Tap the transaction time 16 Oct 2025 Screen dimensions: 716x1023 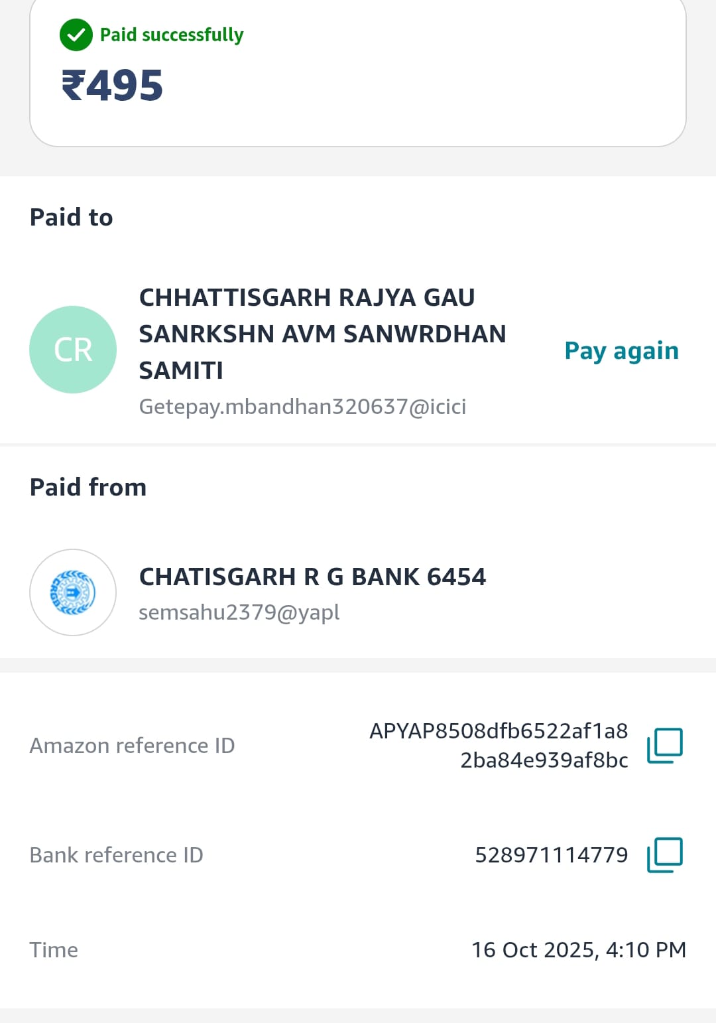point(578,949)
